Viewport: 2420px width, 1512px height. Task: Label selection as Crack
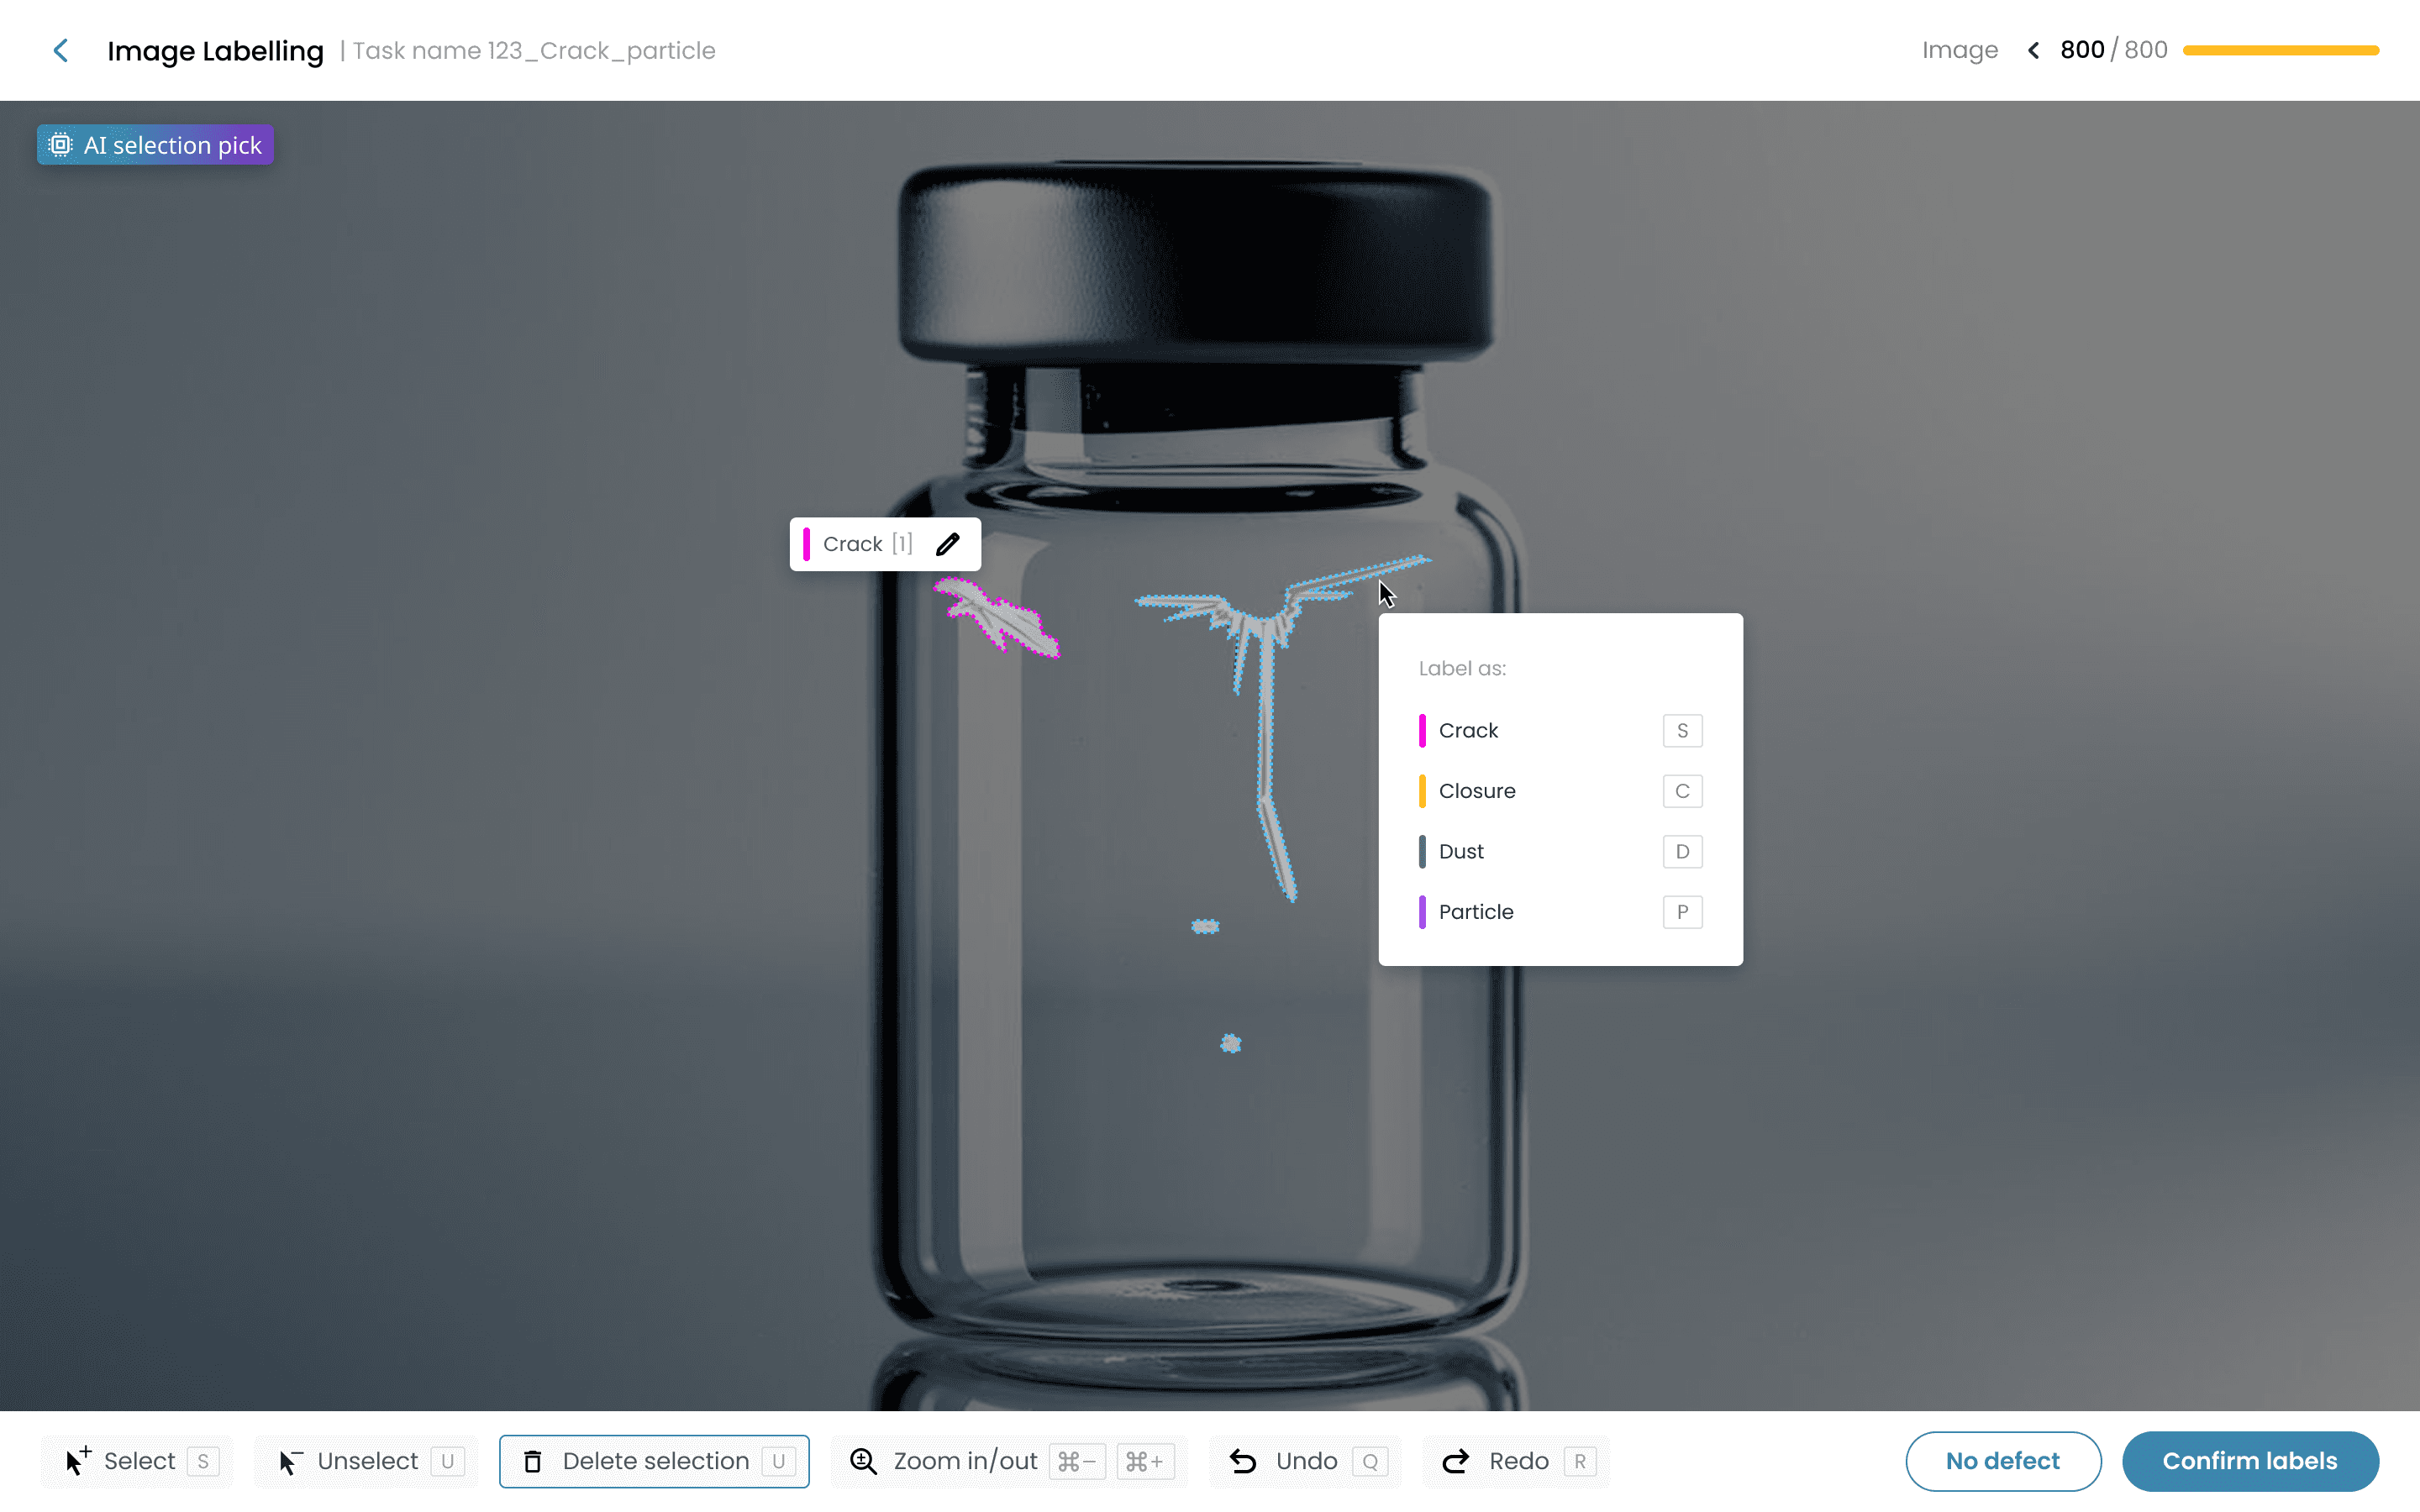coord(1560,731)
